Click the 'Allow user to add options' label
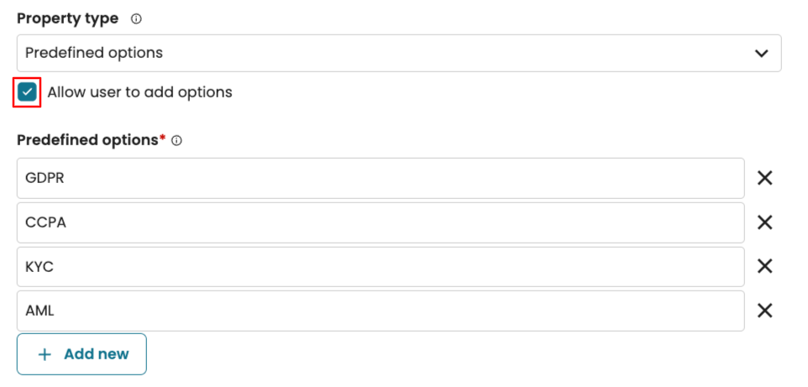The height and width of the screenshot is (387, 808). 139,92
